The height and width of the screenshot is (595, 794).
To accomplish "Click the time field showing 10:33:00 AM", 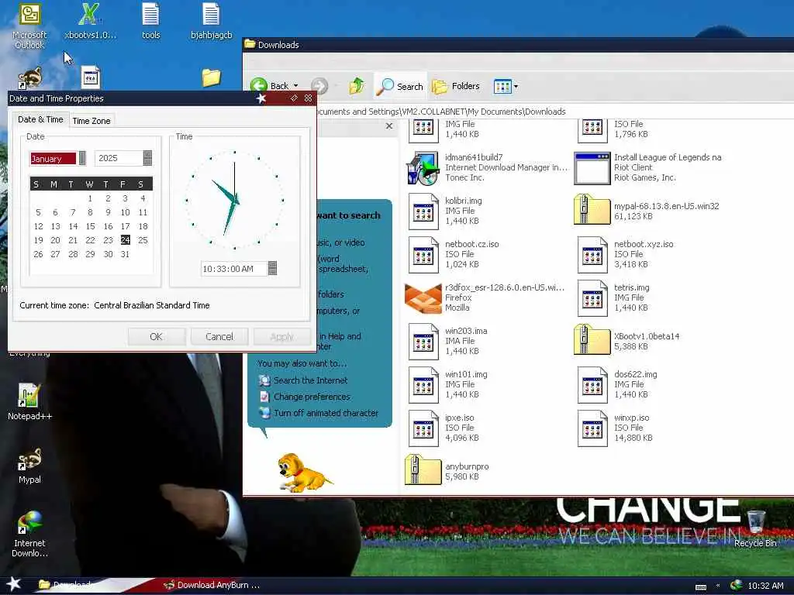I will (234, 269).
